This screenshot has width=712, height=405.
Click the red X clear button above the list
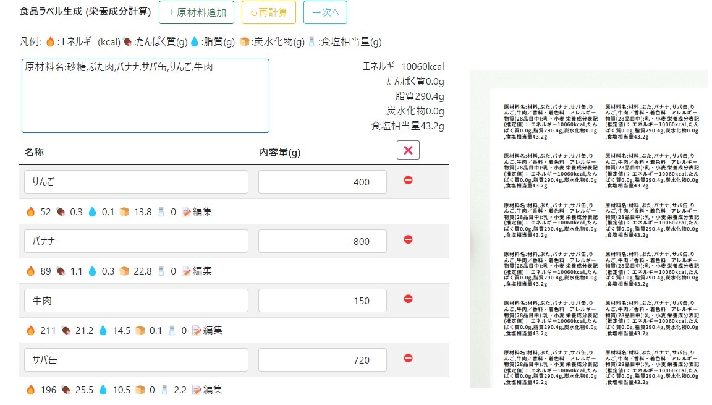(408, 150)
